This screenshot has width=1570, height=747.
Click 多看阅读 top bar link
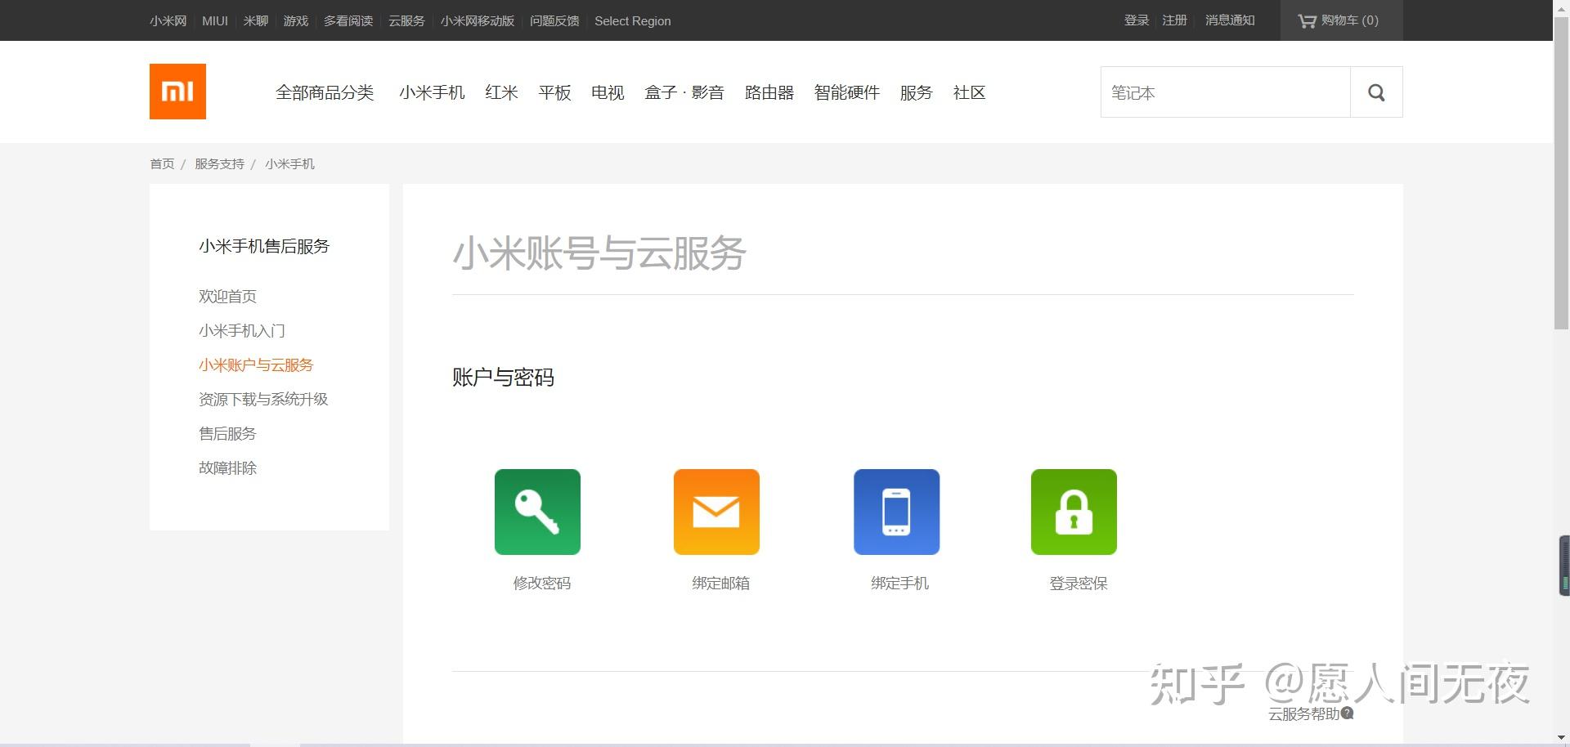[x=348, y=20]
